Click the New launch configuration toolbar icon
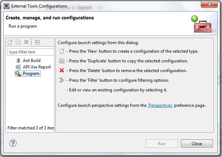Screen dimensions: 222x157 [x=11, y=42]
